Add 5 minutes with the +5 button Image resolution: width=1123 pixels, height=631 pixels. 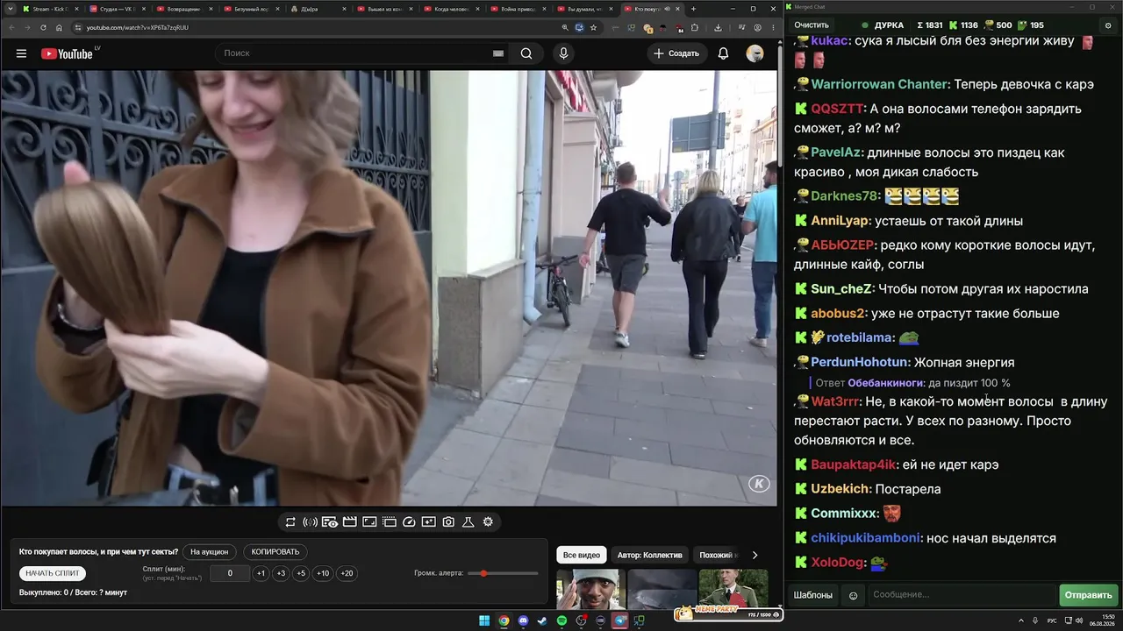301,574
